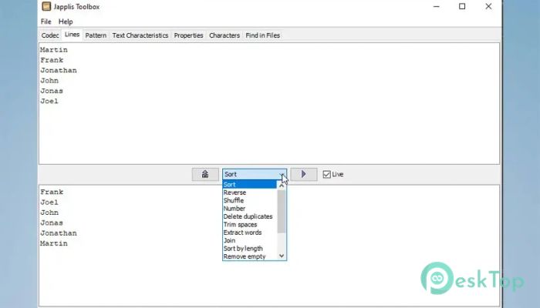The width and height of the screenshot is (540, 308).
Task: Click the Japplis Toolbox app icon in title bar
Action: pyautogui.click(x=46, y=6)
